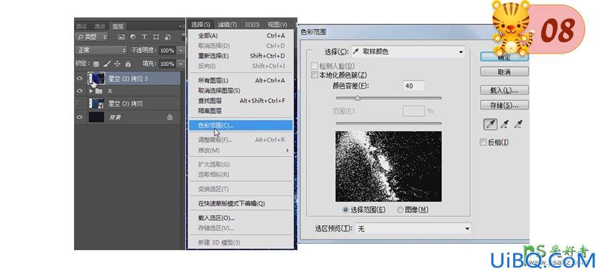
Task: Click the lock position icon
Action: point(117,64)
